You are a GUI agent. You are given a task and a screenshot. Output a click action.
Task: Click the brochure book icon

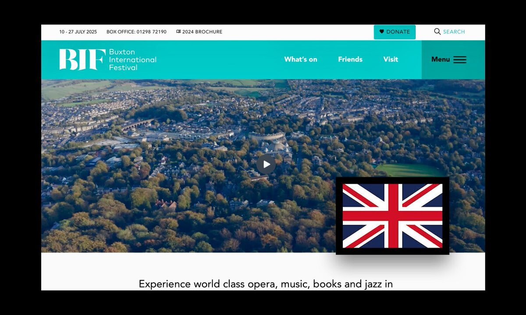[x=178, y=31]
